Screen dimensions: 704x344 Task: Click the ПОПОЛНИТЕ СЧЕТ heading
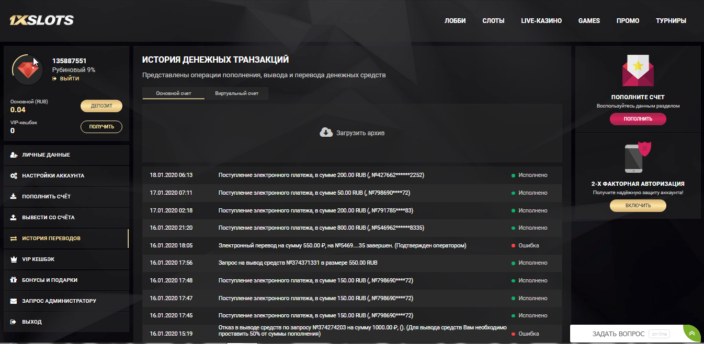point(638,97)
